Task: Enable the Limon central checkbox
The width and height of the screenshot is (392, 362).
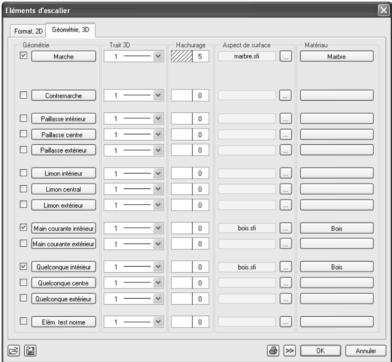Action: (x=23, y=188)
